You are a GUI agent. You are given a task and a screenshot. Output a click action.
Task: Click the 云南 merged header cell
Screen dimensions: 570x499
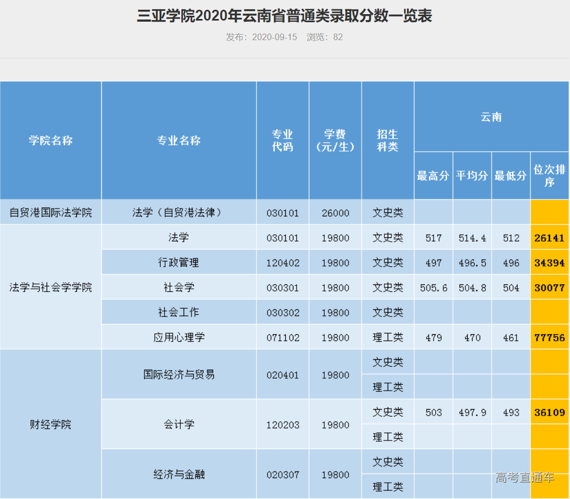pyautogui.click(x=491, y=116)
